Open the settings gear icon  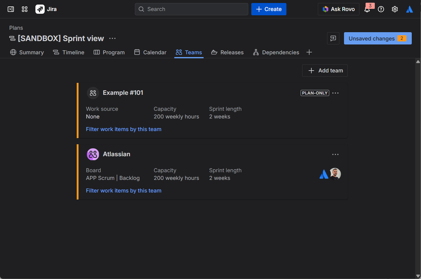[395, 9]
